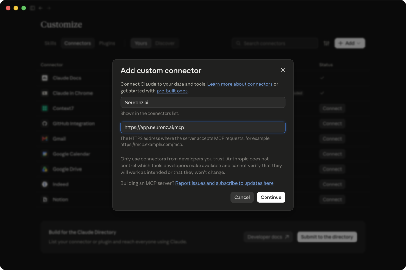Screen dimensions: 406x270
Task: Click the Search connectors field
Action: point(275,43)
